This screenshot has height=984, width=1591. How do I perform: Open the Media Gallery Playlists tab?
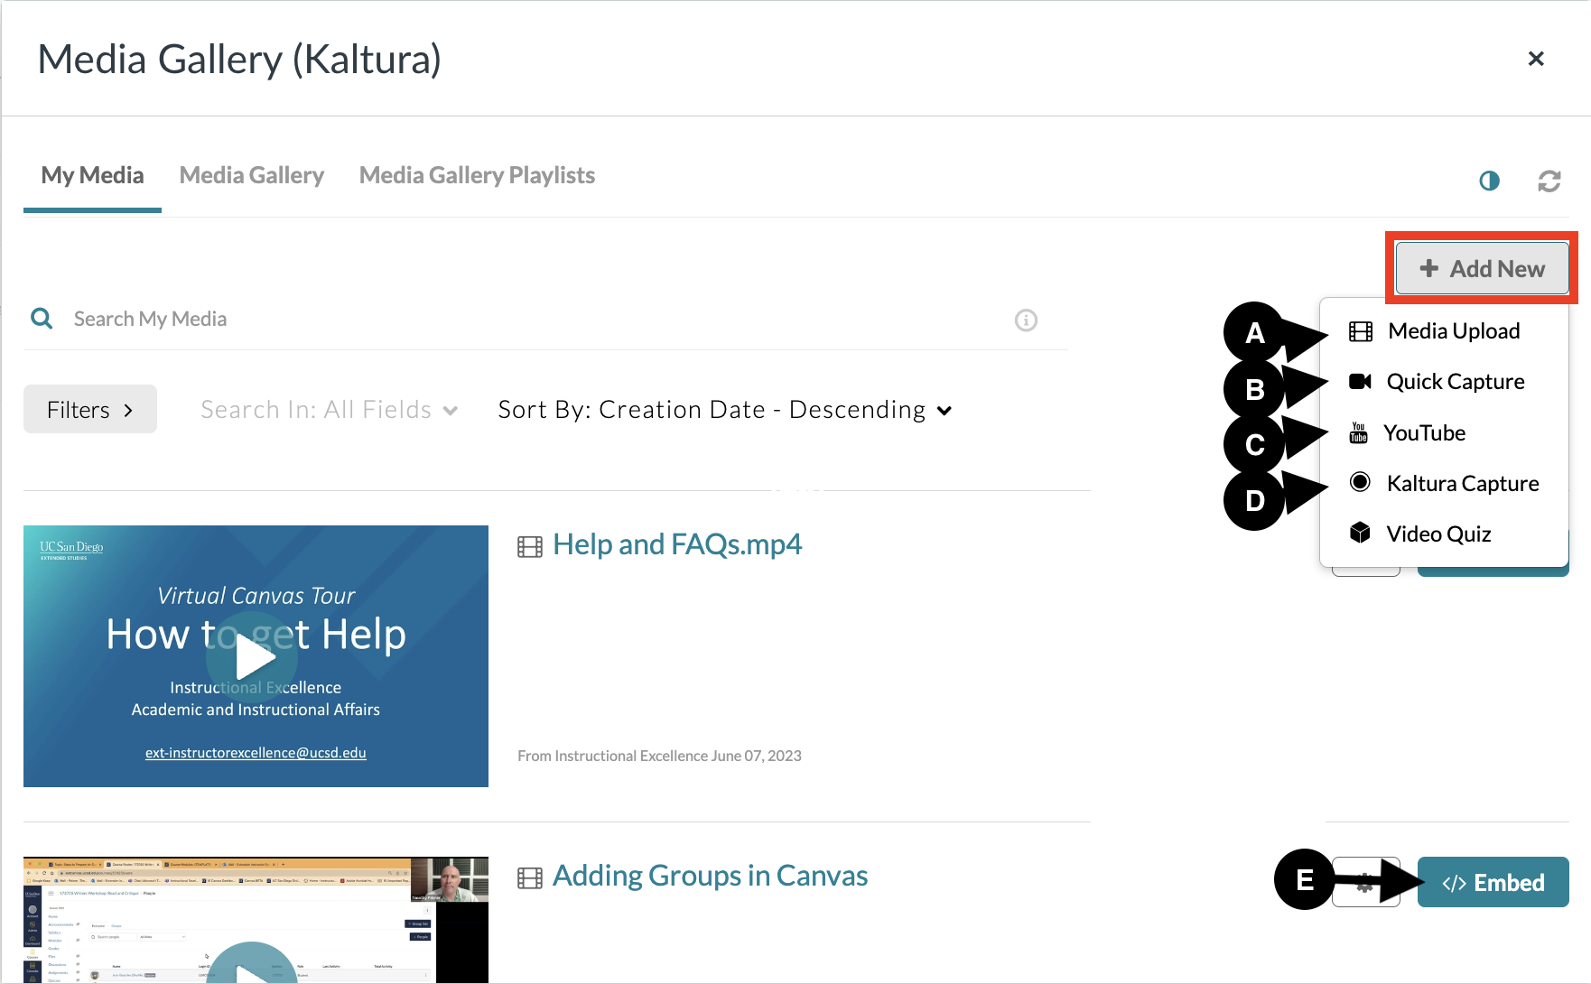pos(477,175)
